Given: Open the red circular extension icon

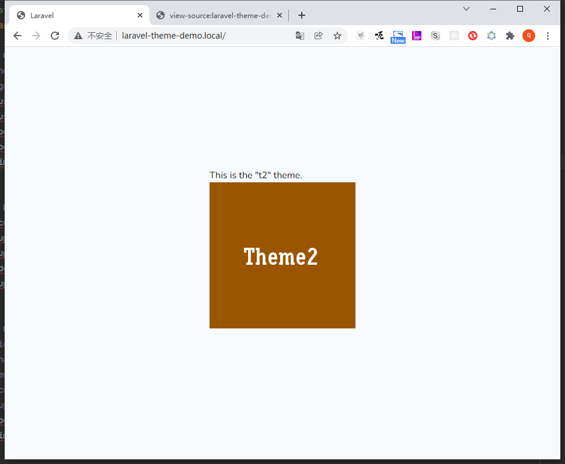Looking at the screenshot, I should [x=473, y=36].
